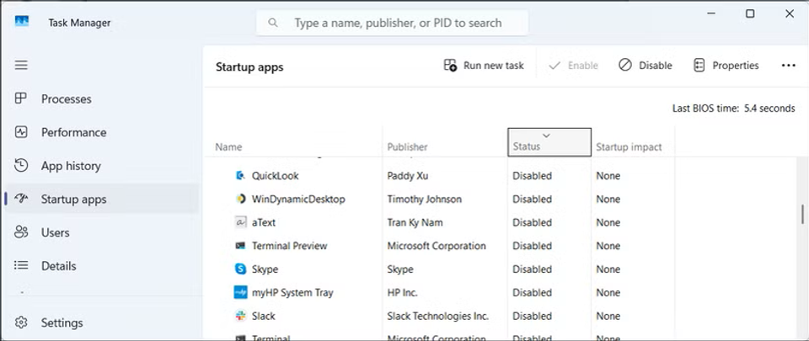Screen dimensions: 809x341
Task: Maximize the Task Manager window
Action: (x=750, y=14)
